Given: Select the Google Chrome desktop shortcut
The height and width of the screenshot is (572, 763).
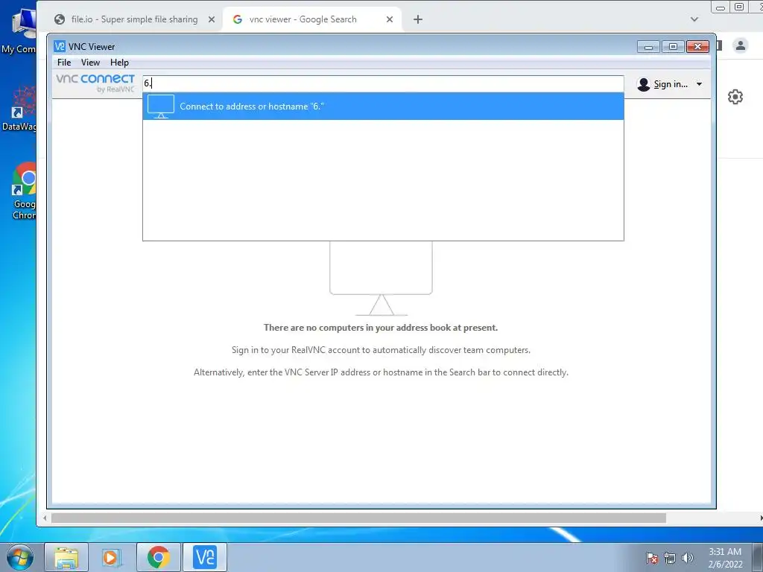Looking at the screenshot, I should 23,191.
